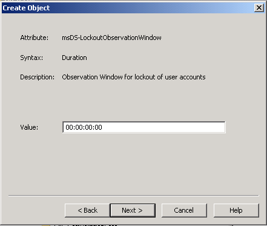This screenshot has width=267, height=226.
Task: Select the msDS-LockoutObservationWindow attribute text
Action: click(x=111, y=38)
